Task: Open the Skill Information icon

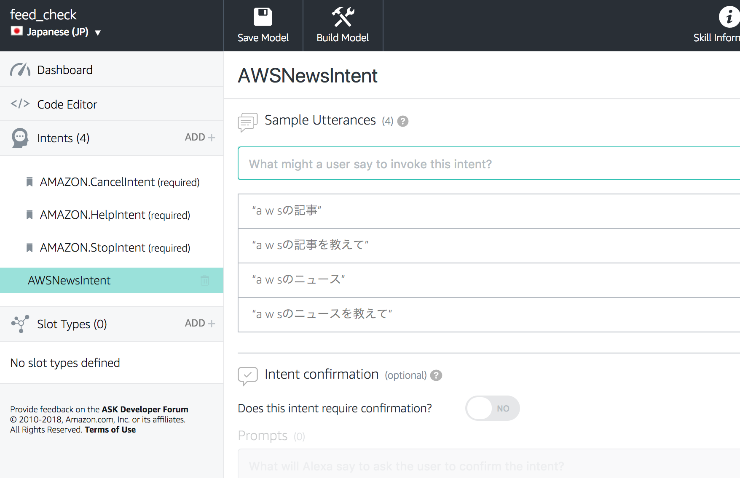Action: pyautogui.click(x=729, y=17)
